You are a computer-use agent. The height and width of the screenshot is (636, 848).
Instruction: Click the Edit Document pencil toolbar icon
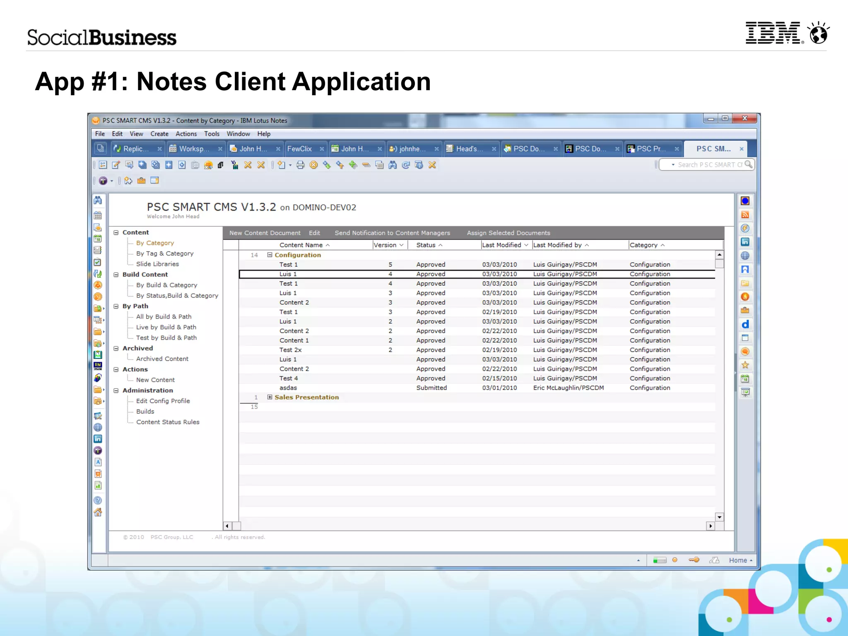click(116, 165)
